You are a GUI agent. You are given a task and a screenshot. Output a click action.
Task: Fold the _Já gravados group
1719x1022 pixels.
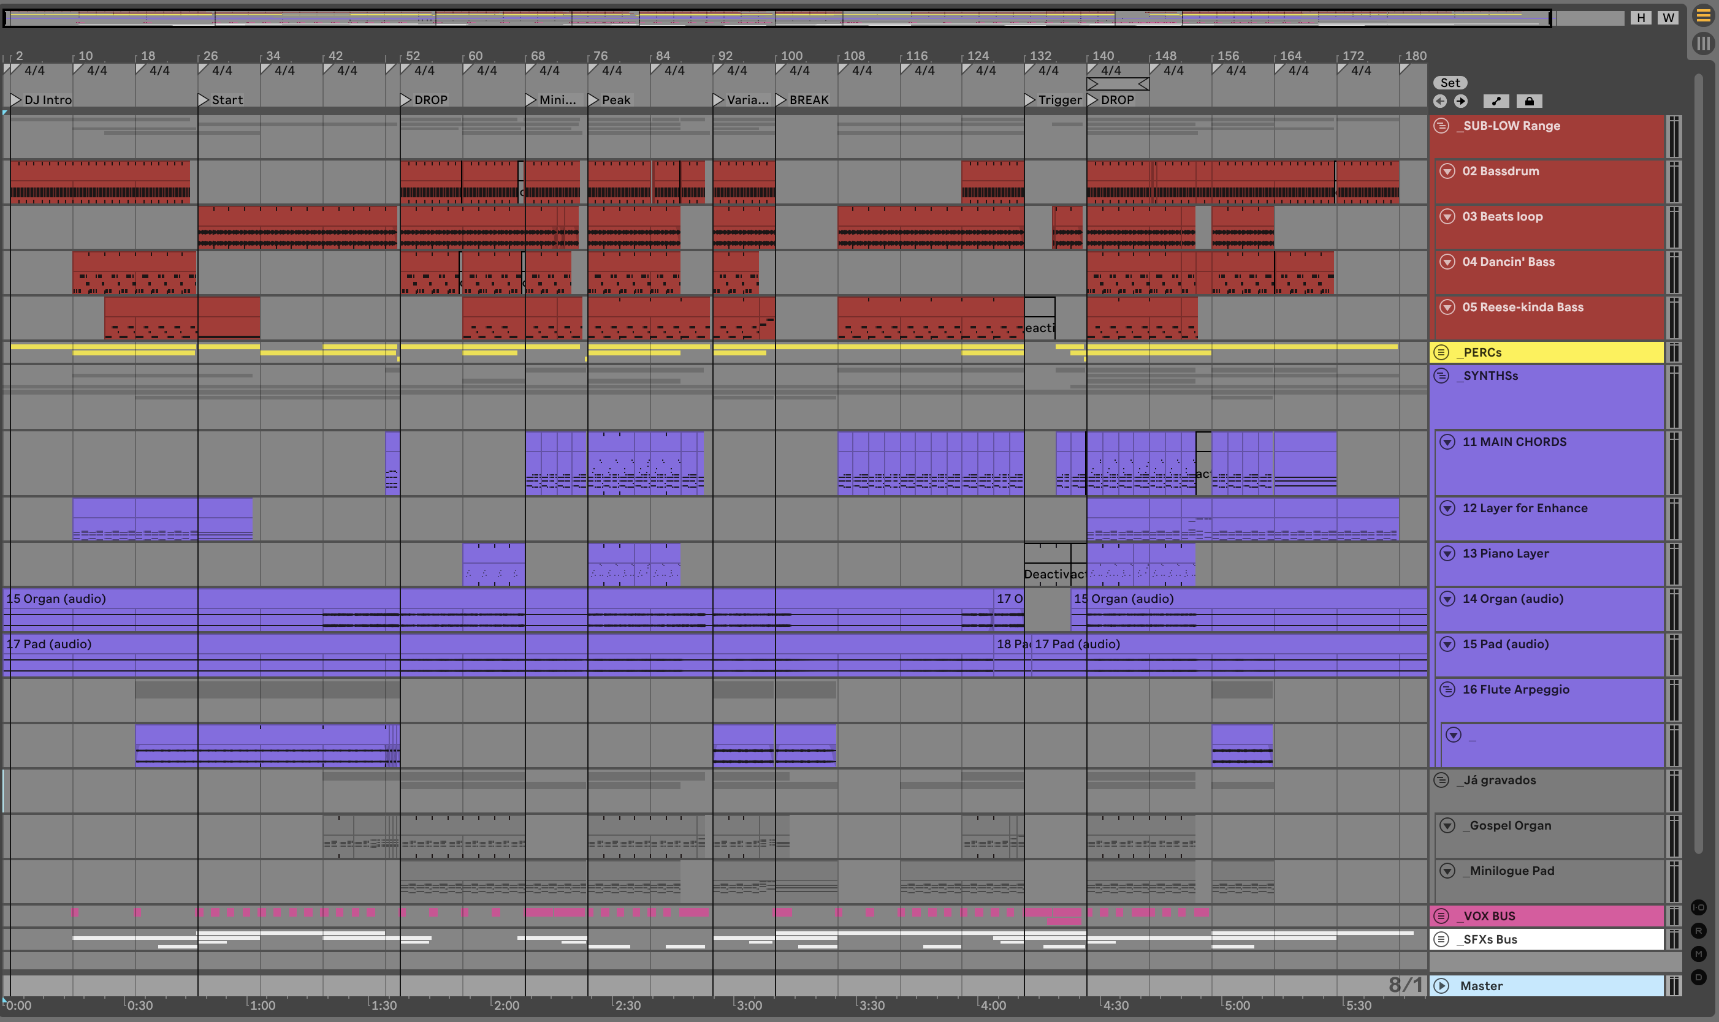coord(1441,780)
